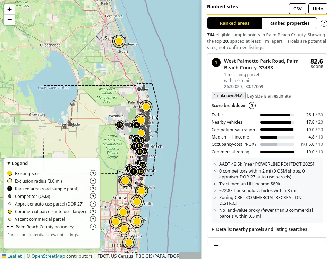
Task: Open help for Ranked area legend entry
Action: click(93, 189)
